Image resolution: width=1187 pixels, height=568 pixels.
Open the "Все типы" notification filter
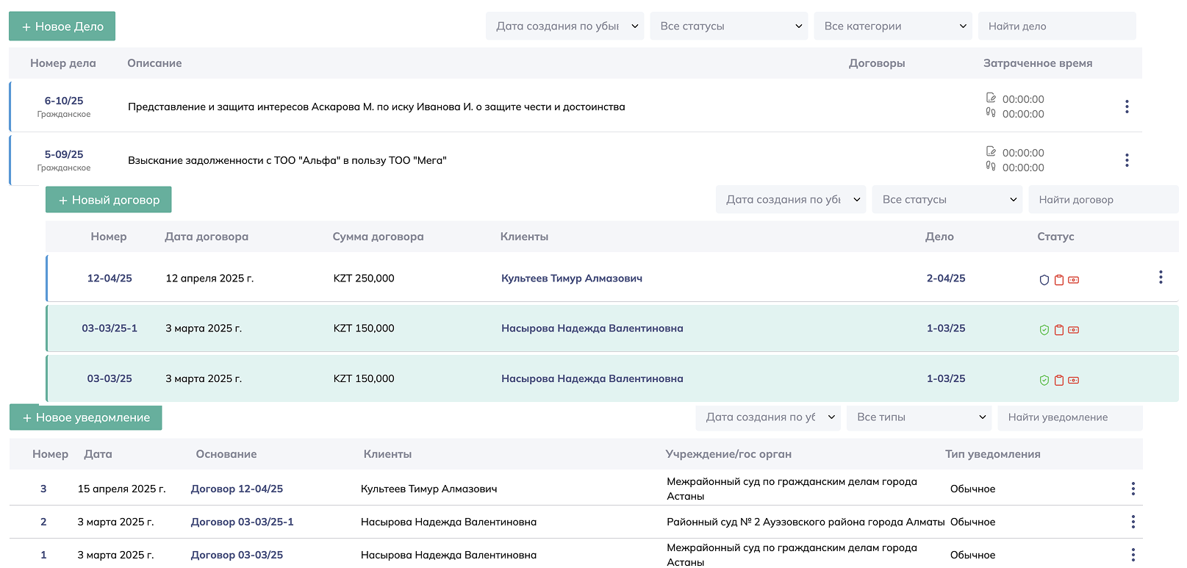(x=919, y=417)
